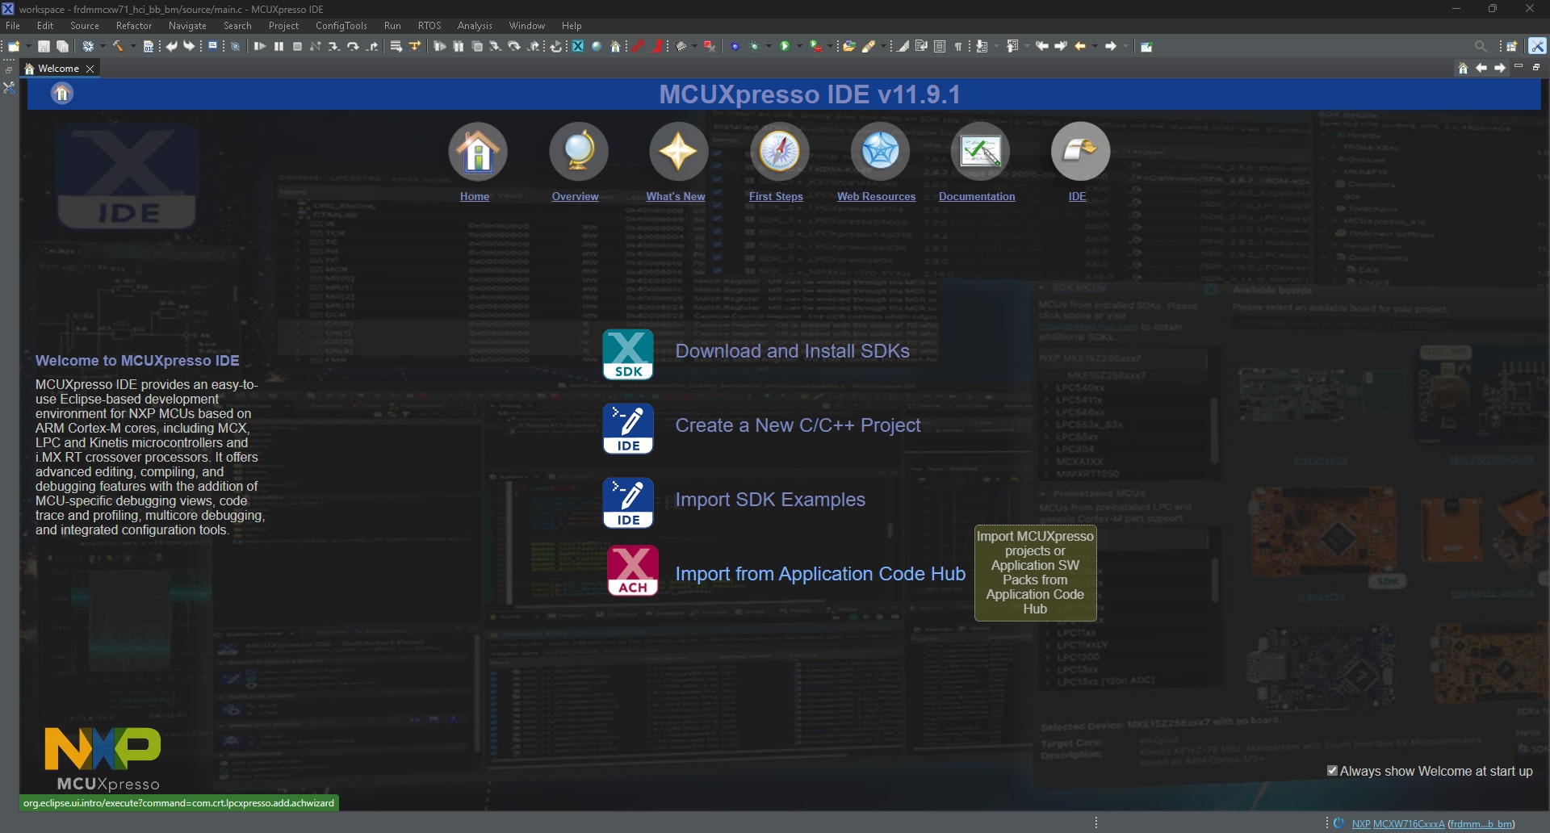Click the Step Return debug icon
Screen dimensions: 1550x833
click(372, 46)
